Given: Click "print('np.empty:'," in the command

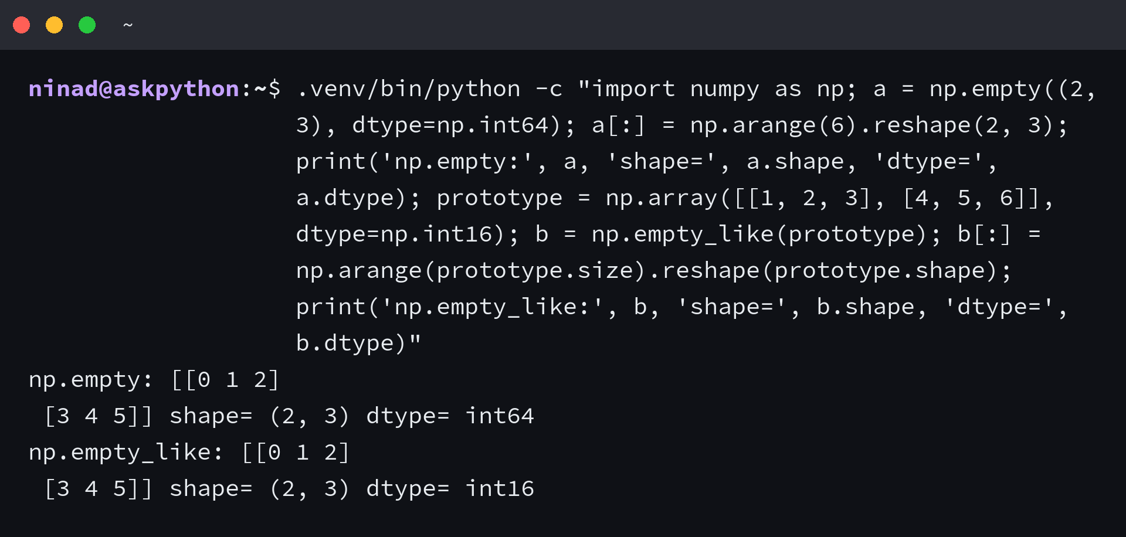Looking at the screenshot, I should click(x=422, y=162).
